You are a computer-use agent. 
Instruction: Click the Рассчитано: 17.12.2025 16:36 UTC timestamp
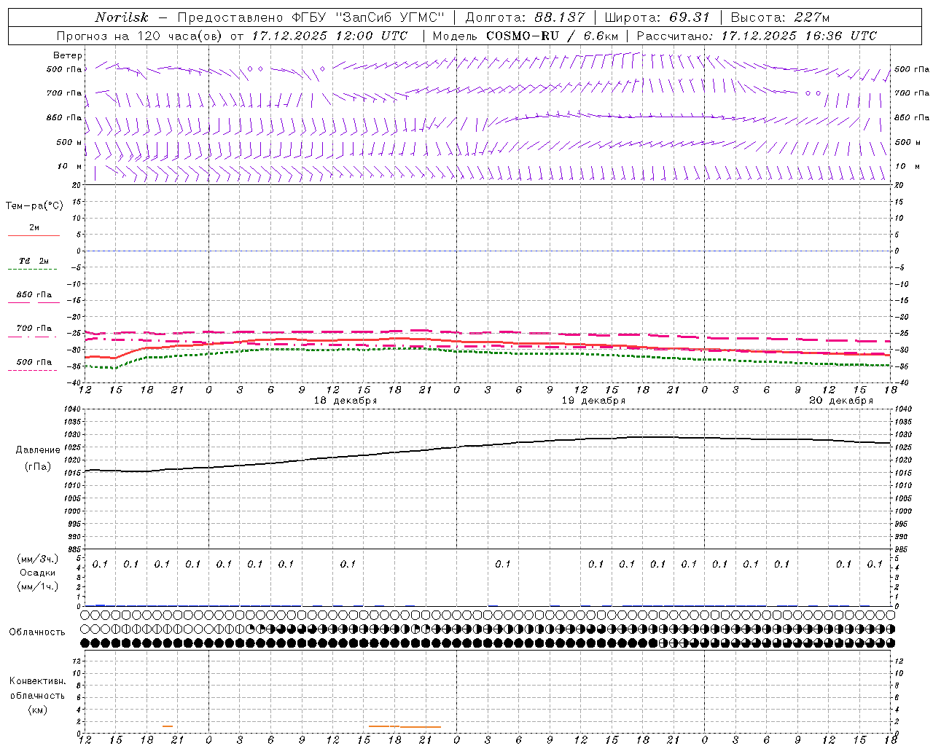point(757,36)
